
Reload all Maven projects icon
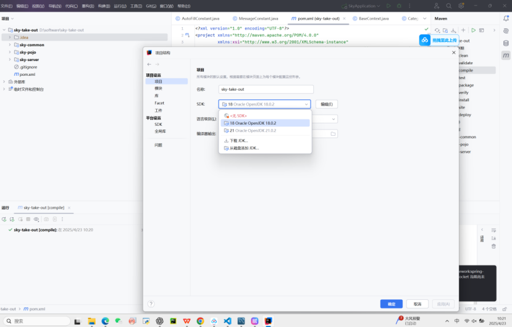click(x=437, y=30)
